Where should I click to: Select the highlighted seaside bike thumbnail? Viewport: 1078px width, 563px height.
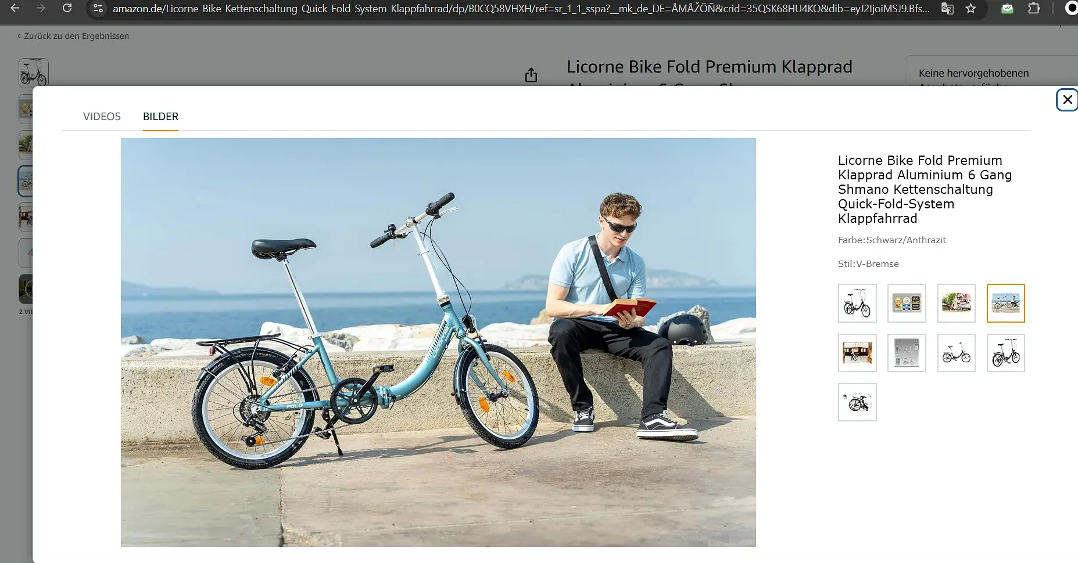[1006, 303]
